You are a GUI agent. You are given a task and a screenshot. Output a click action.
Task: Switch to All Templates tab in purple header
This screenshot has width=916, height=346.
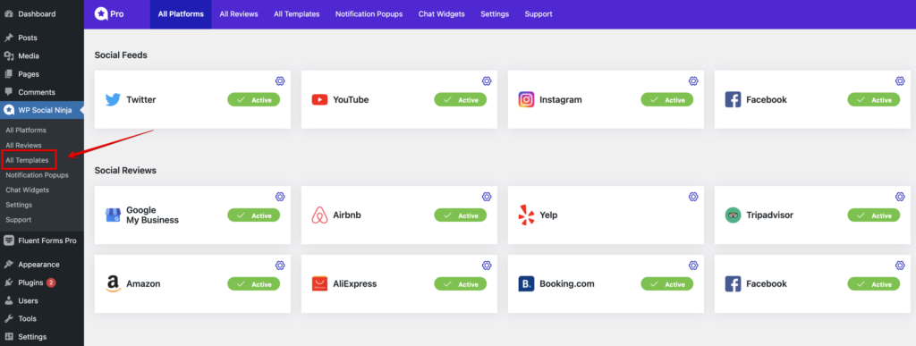click(x=297, y=14)
